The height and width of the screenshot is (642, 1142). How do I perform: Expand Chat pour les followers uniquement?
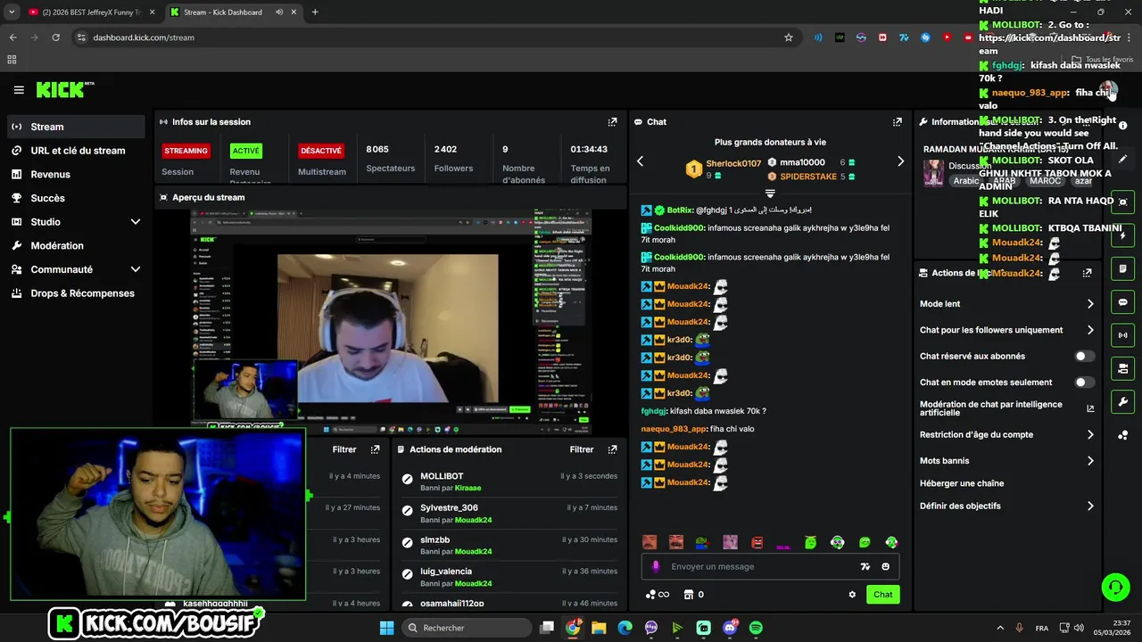1006,330
